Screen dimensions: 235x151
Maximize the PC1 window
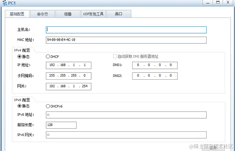(218, 2)
